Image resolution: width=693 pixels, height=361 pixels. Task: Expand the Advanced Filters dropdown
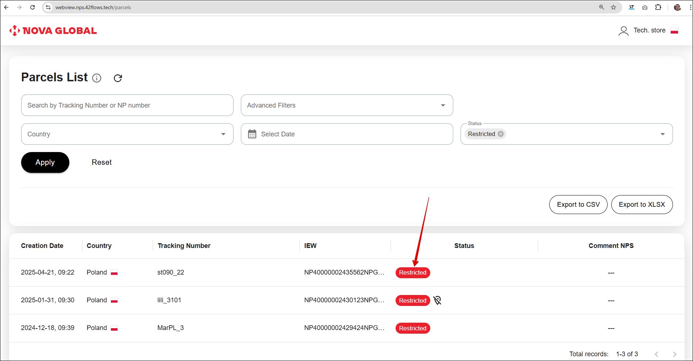coord(443,105)
